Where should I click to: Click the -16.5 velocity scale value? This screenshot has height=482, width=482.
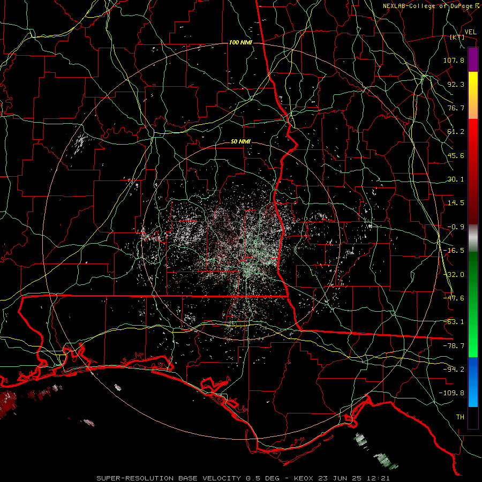[454, 251]
